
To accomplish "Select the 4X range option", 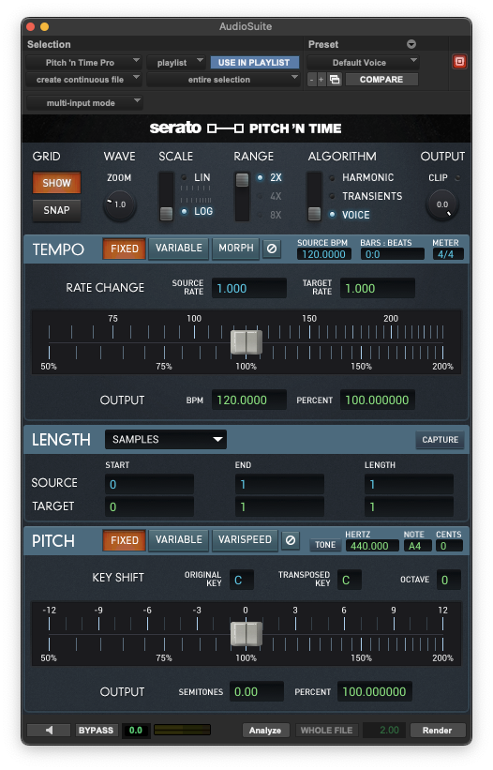I will coord(270,196).
